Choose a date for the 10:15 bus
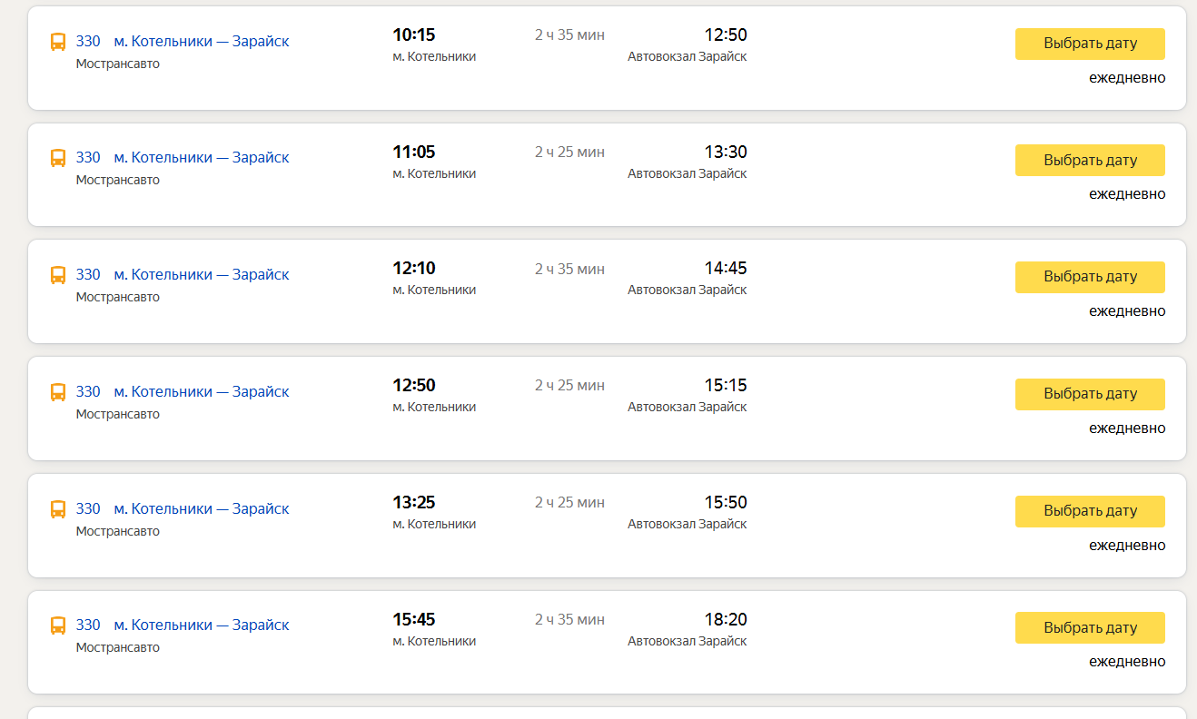This screenshot has height=719, width=1197. click(1090, 44)
